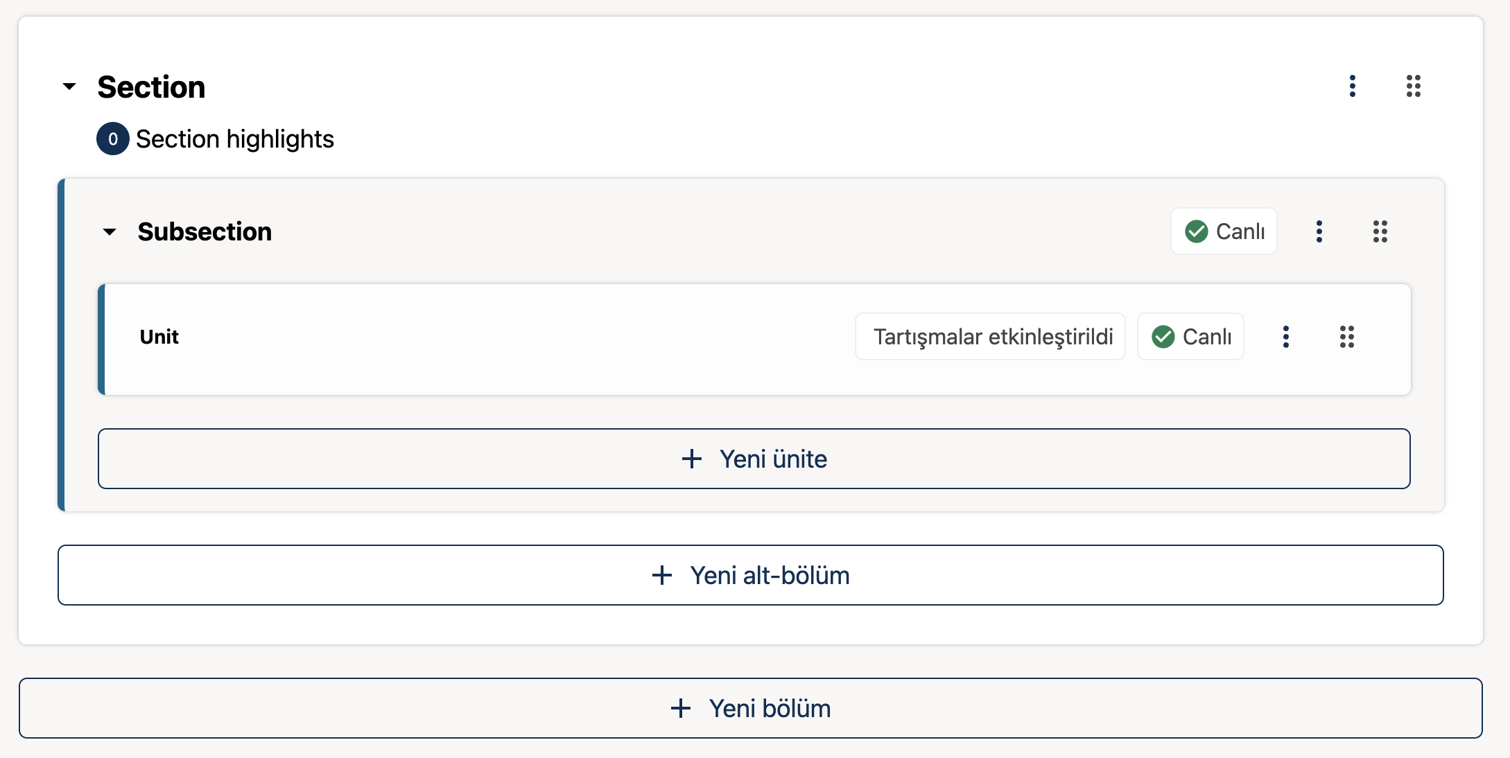Click the Section highlights count badge
1510x758 pixels.
coord(112,139)
